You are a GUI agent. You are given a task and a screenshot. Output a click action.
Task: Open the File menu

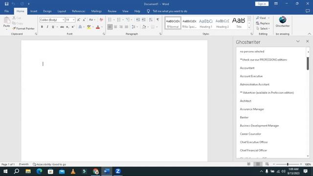point(6,11)
